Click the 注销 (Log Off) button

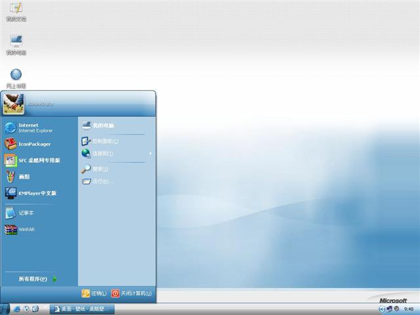click(x=94, y=293)
